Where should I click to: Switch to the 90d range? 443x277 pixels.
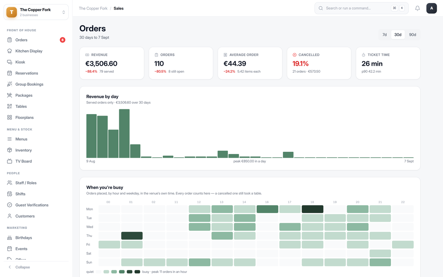coord(412,35)
